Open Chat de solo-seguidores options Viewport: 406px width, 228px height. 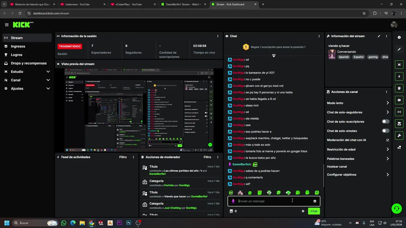(x=358, y=112)
